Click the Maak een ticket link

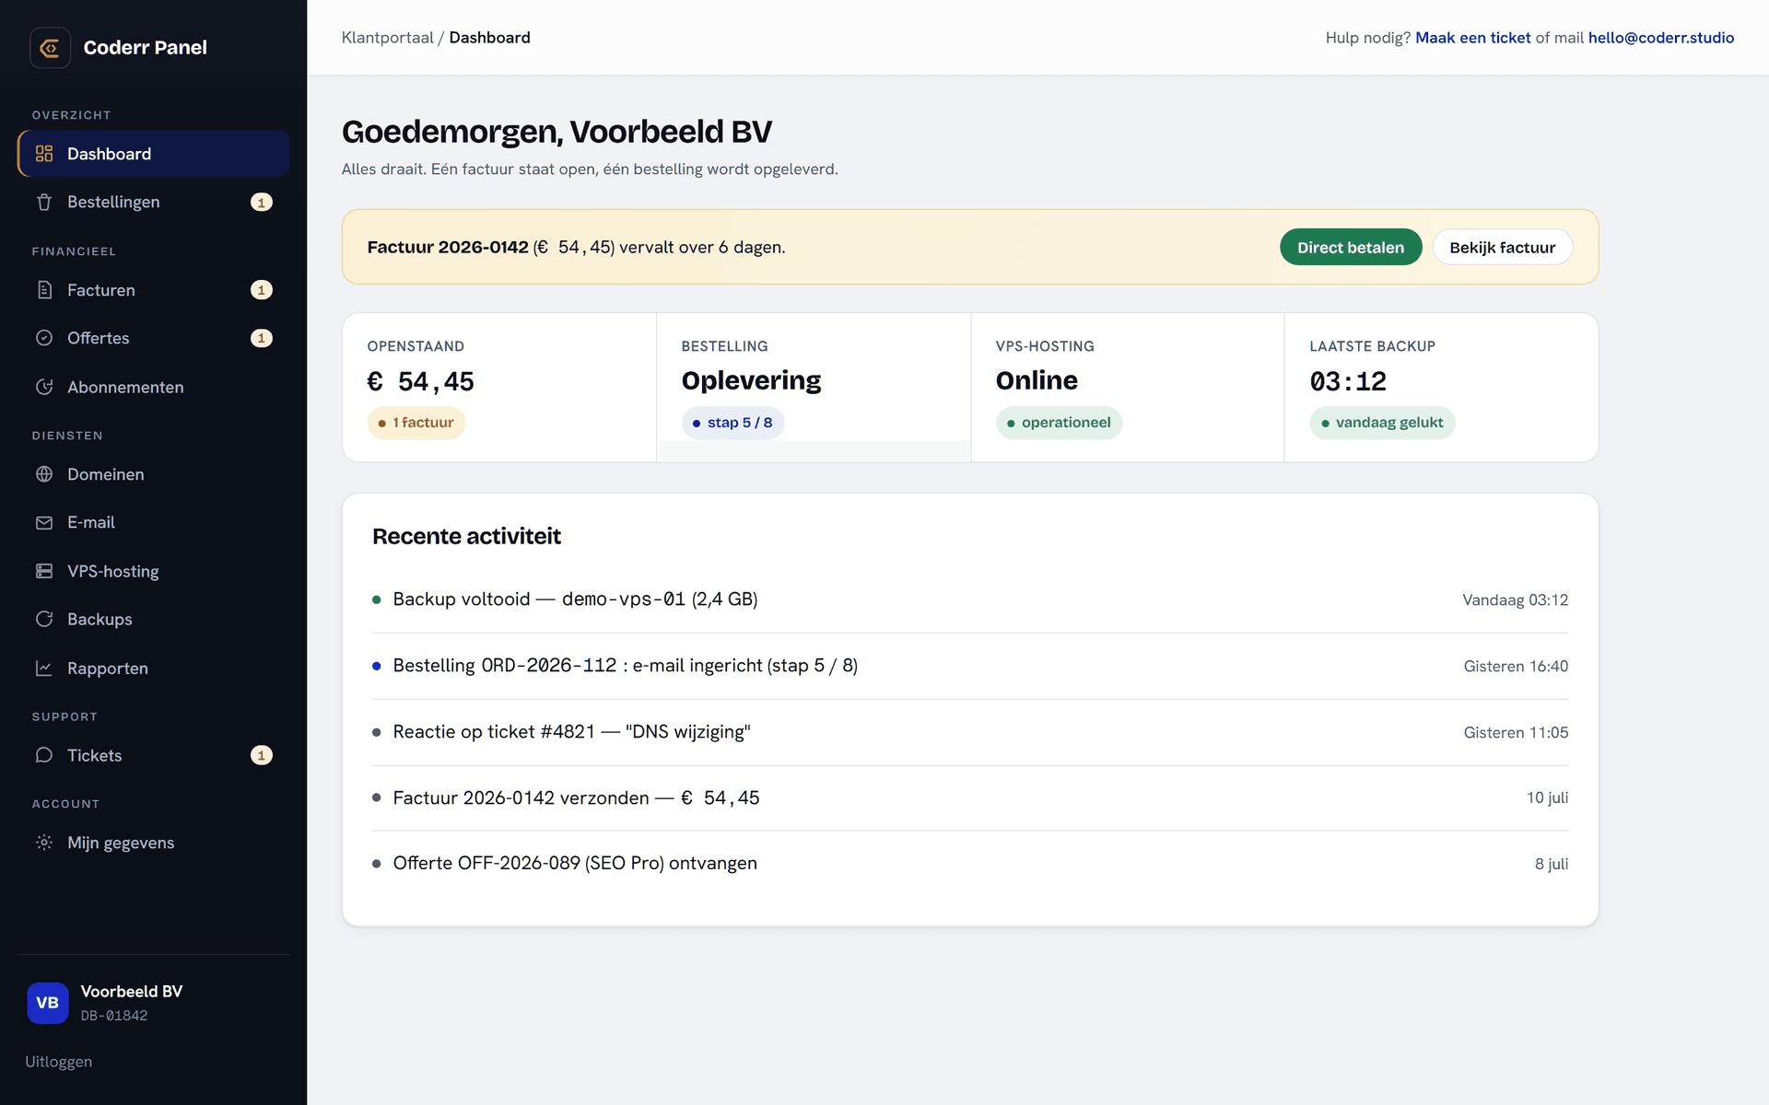1472,38
